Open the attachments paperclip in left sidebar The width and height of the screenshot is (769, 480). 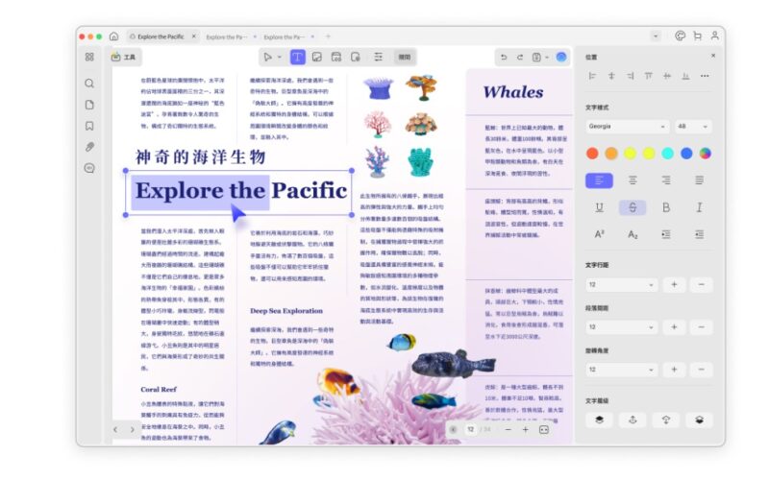click(x=89, y=147)
